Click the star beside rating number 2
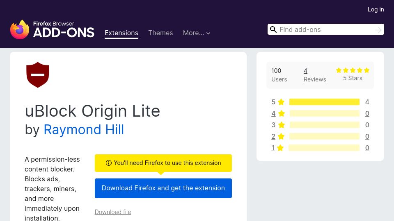Image resolution: width=394 pixels, height=221 pixels. click(281, 136)
